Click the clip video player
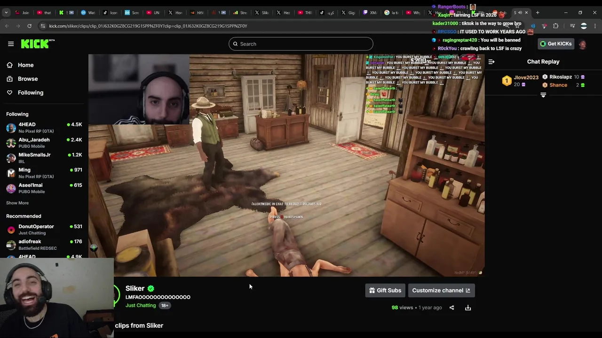Screen dimensions: 602x338 (x=286, y=165)
